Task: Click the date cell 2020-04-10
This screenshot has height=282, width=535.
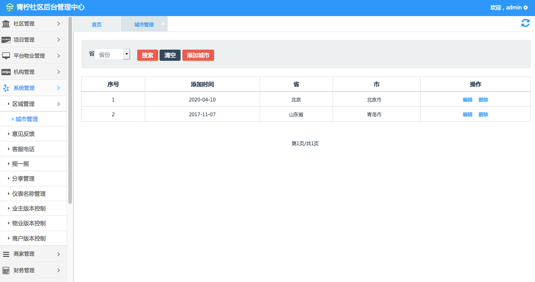Action: [202, 100]
